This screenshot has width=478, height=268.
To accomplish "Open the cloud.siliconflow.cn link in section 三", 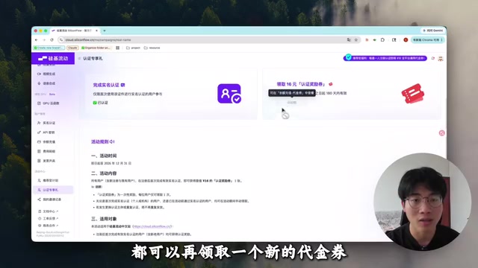I will [152, 226].
